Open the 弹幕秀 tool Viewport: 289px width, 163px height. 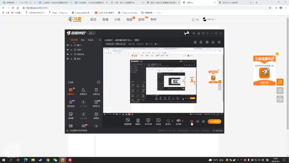96,116
